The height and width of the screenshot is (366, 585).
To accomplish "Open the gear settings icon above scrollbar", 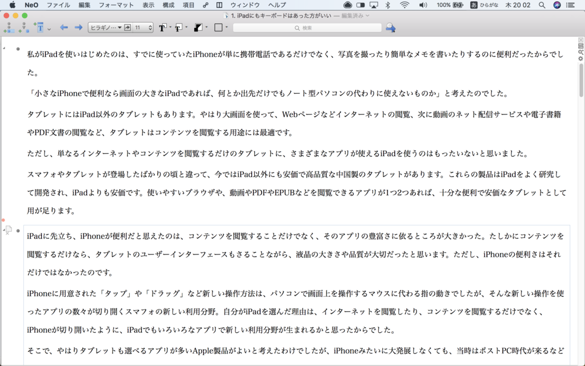I will point(580,59).
